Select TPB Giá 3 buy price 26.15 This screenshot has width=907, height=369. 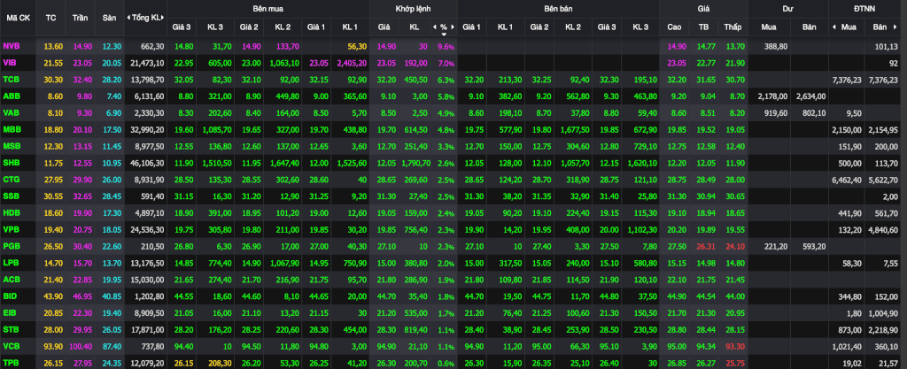pos(183,363)
